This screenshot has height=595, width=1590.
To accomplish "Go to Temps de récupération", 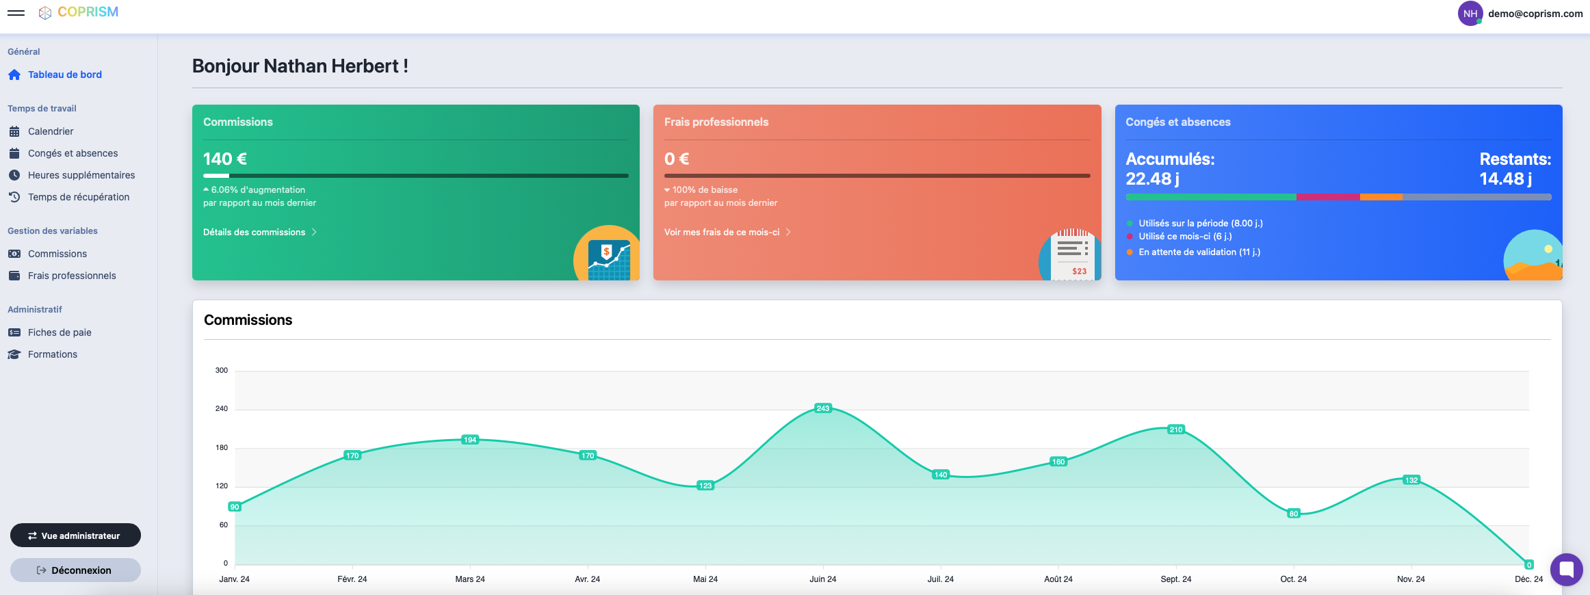I will tap(79, 197).
